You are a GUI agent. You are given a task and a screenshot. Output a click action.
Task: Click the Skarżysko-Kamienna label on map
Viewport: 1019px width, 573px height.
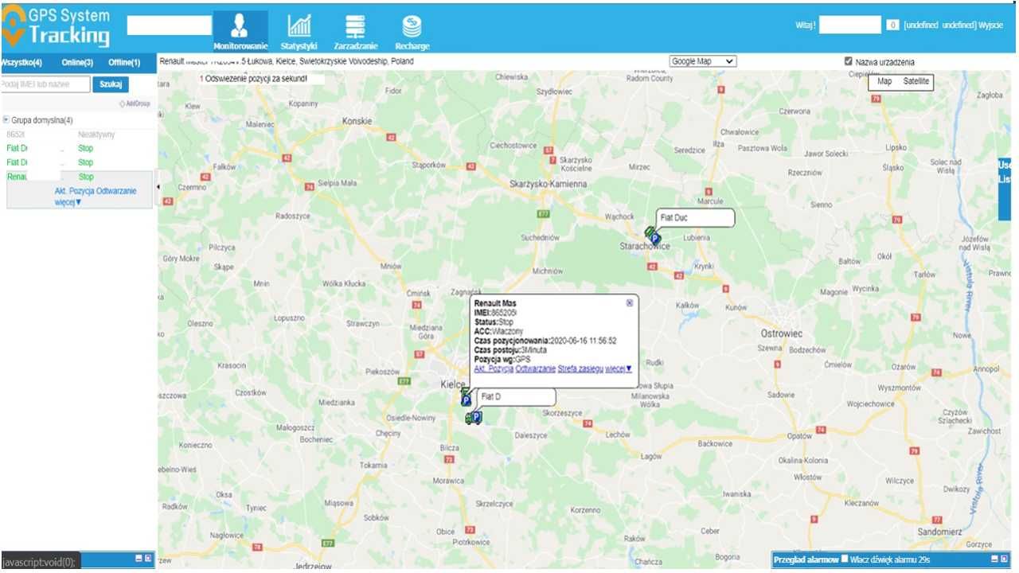pyautogui.click(x=548, y=183)
